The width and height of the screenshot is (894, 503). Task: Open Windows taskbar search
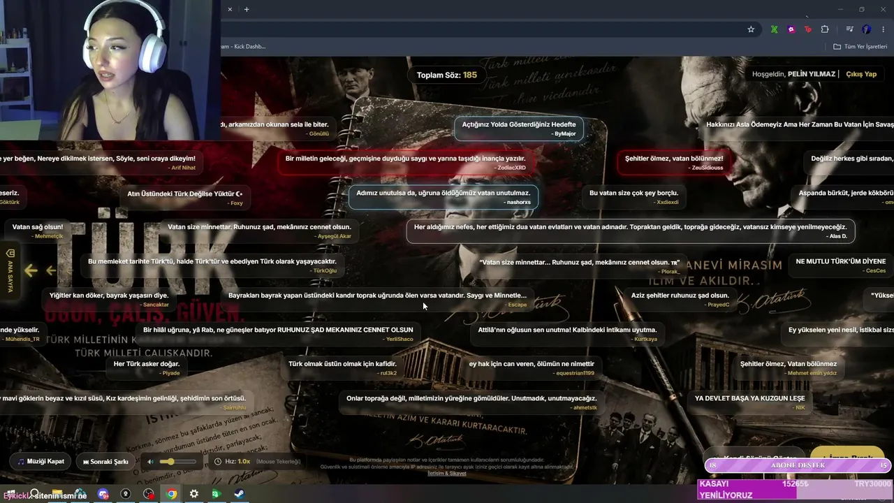(x=34, y=494)
